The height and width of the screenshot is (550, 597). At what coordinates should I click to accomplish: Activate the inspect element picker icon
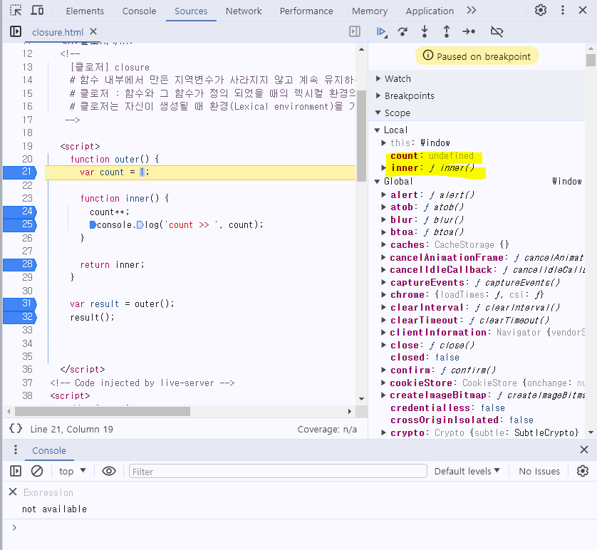pos(16,10)
